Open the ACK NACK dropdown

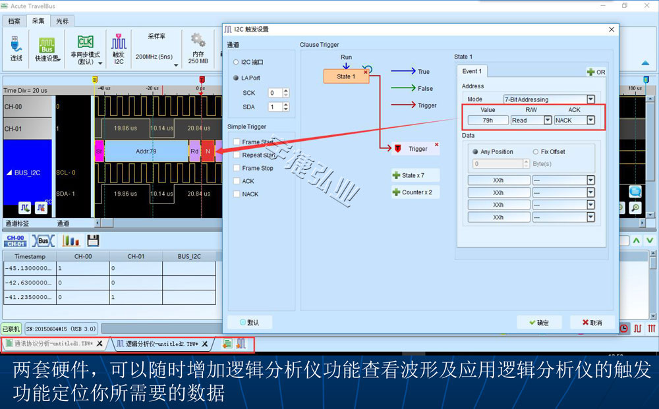coord(591,120)
